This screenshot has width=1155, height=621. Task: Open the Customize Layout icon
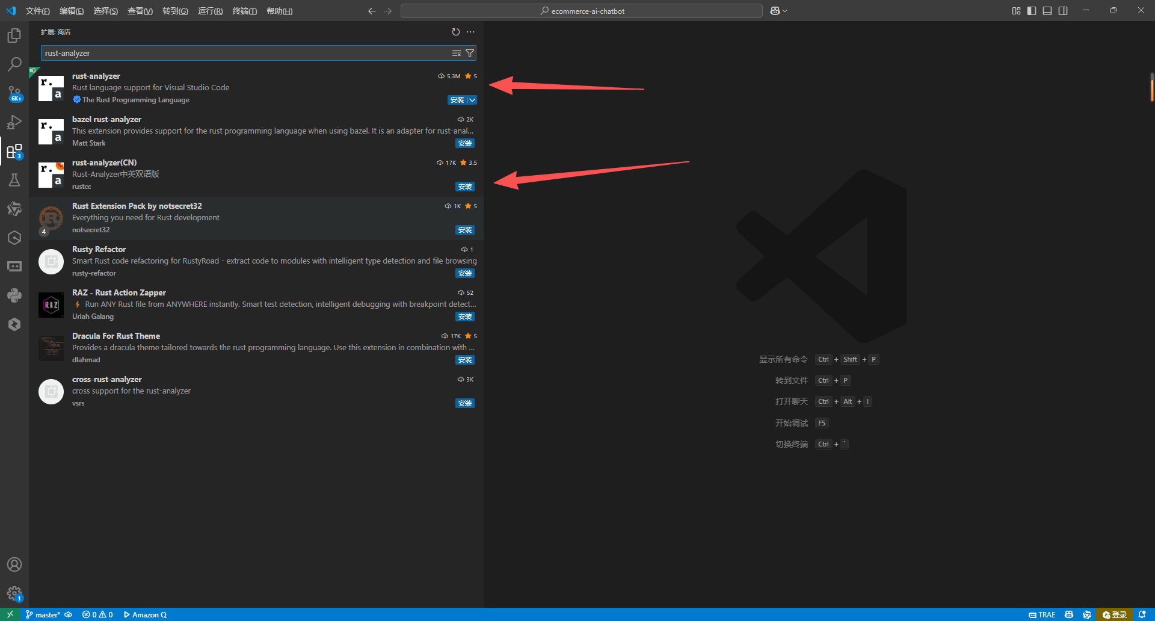[1016, 11]
